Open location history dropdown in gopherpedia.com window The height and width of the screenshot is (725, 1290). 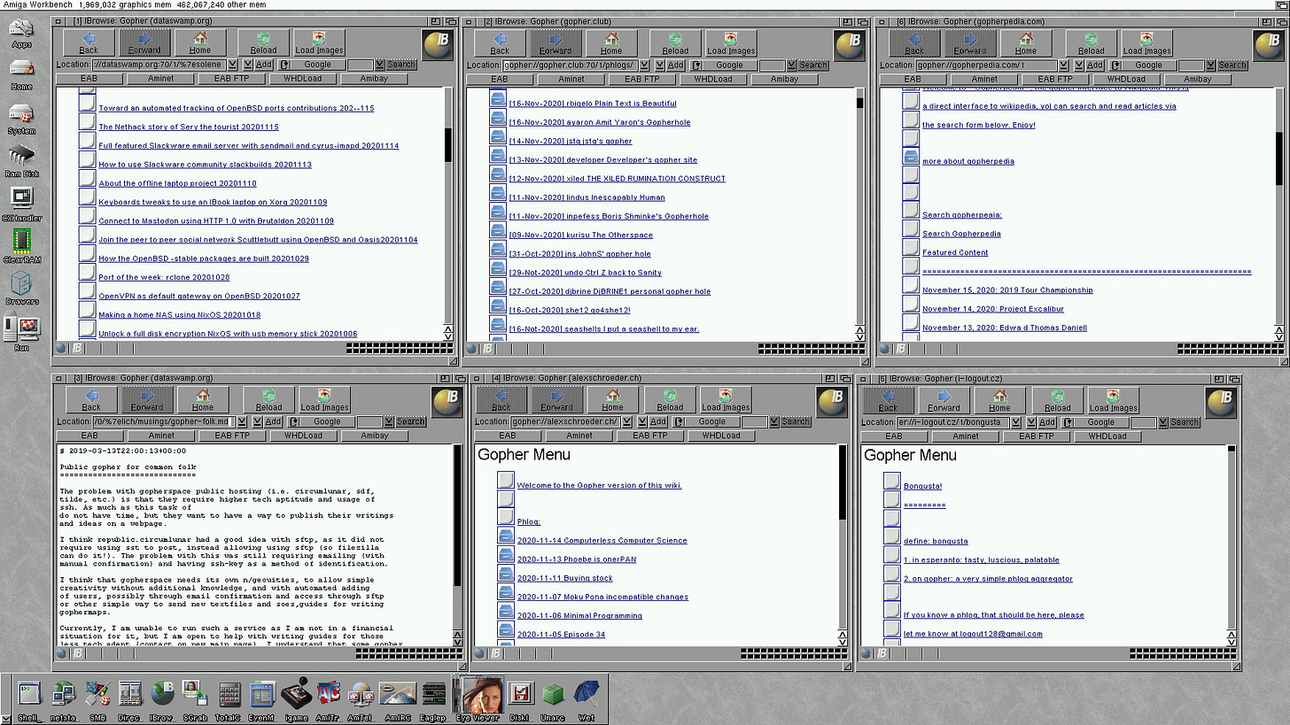click(1062, 65)
